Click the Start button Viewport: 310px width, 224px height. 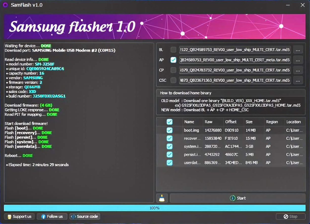tap(238, 198)
